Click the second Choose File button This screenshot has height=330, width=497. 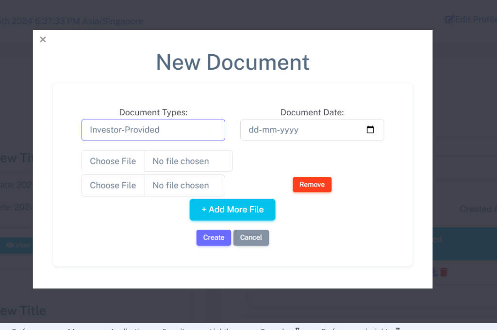[x=113, y=185]
